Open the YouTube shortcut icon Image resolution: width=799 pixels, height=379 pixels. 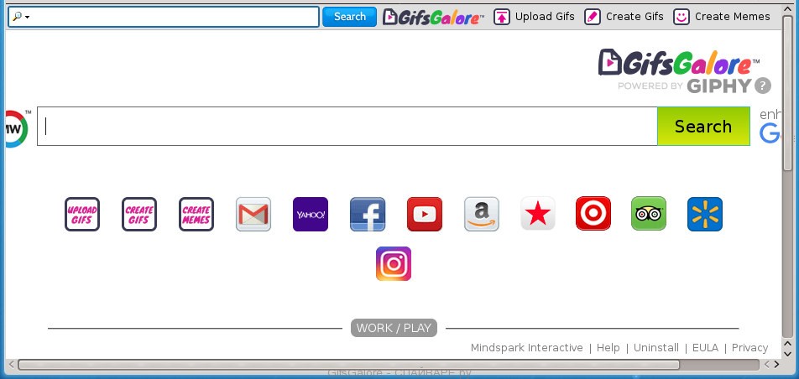(x=425, y=214)
